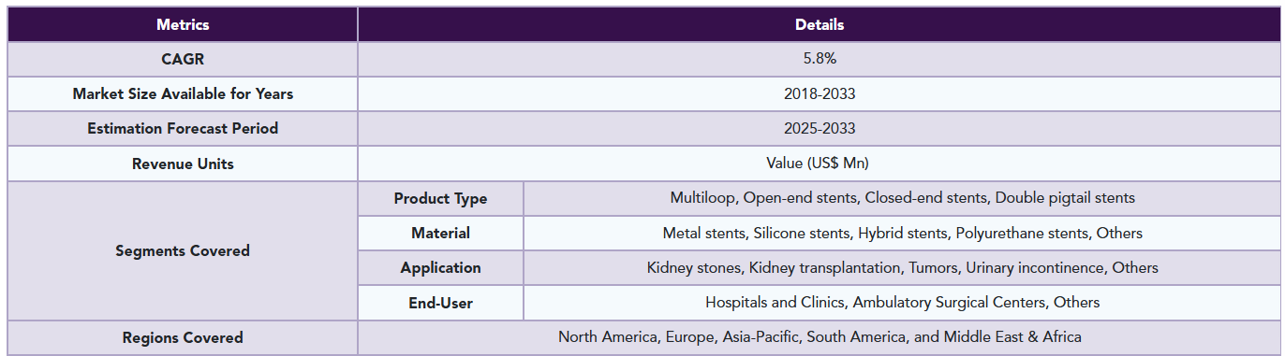The width and height of the screenshot is (1285, 356).
Task: Click the Metrics column header
Action: [x=183, y=24]
